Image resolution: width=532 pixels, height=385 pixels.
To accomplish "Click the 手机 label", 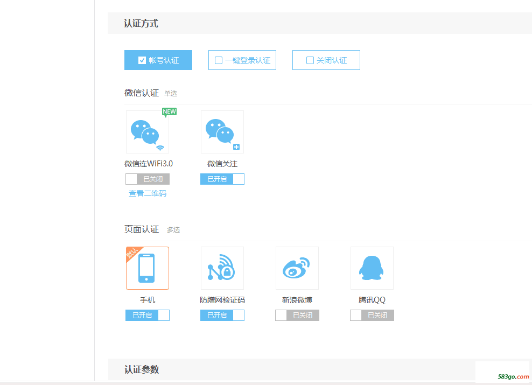I will tap(148, 300).
